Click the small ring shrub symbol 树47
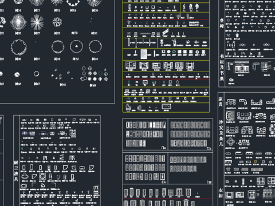 tap(37, 74)
